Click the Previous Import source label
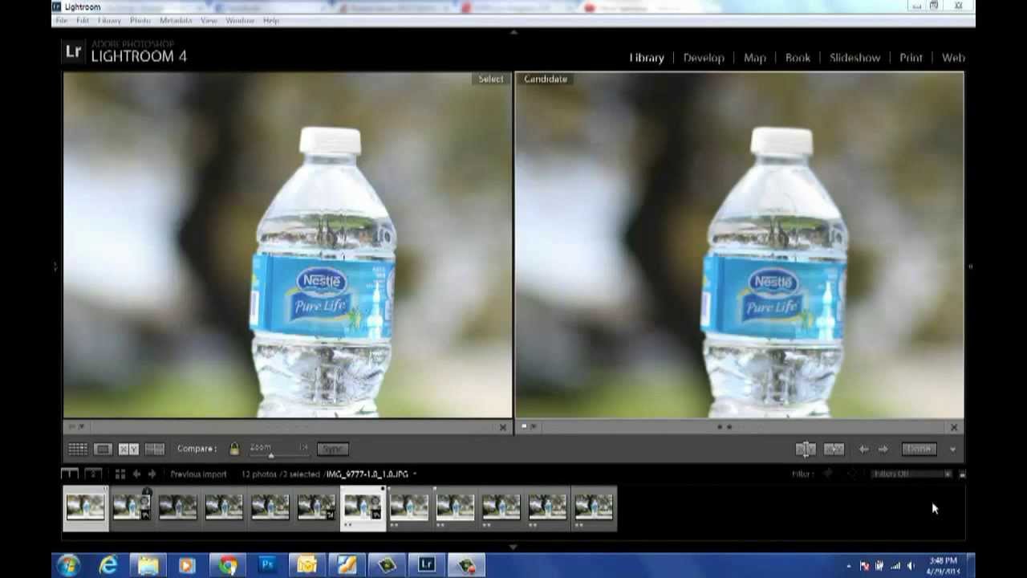Image resolution: width=1027 pixels, height=578 pixels. pos(198,474)
